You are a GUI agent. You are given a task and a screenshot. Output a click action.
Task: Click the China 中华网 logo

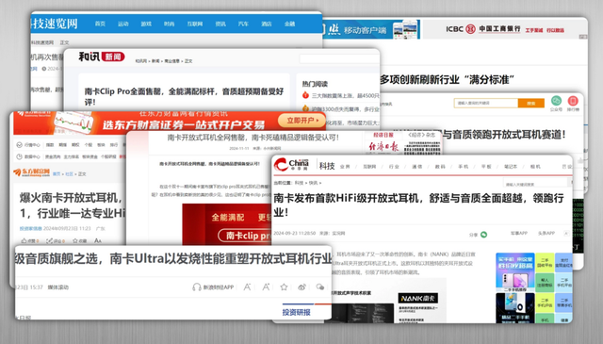291,165
